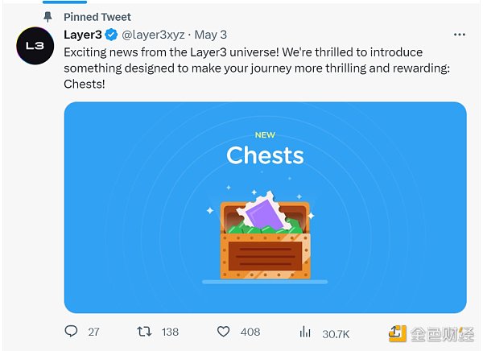Click the reply speech bubble icon
The image size is (483, 351).
click(71, 332)
